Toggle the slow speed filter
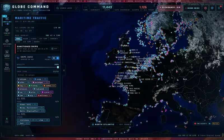Viewport: 224px width, 140px height. (x=43, y=120)
